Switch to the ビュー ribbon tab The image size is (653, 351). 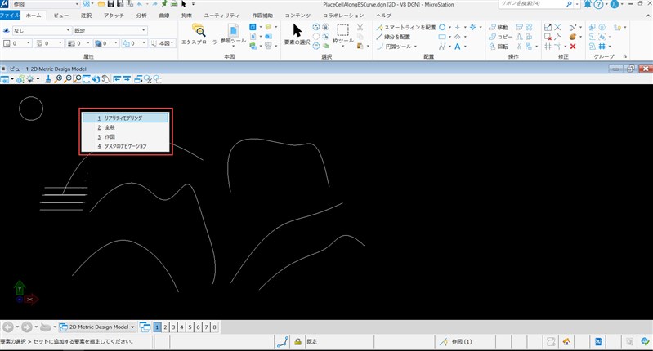[x=61, y=16]
